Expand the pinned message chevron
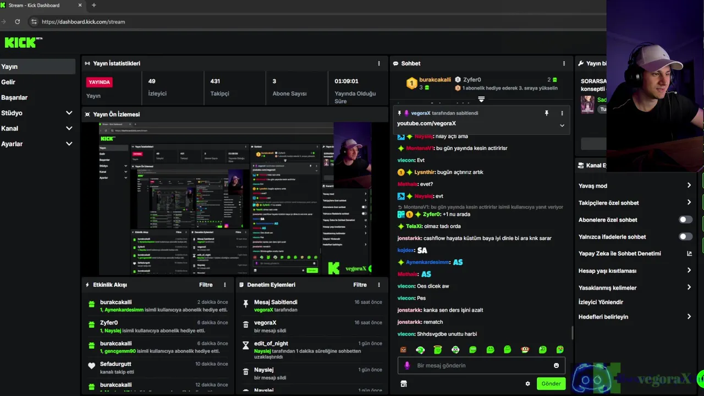This screenshot has height=396, width=704. click(x=562, y=125)
